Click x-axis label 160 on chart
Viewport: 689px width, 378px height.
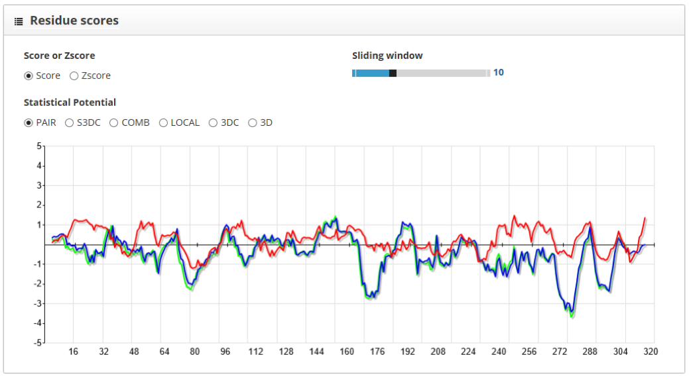pyautogui.click(x=347, y=352)
